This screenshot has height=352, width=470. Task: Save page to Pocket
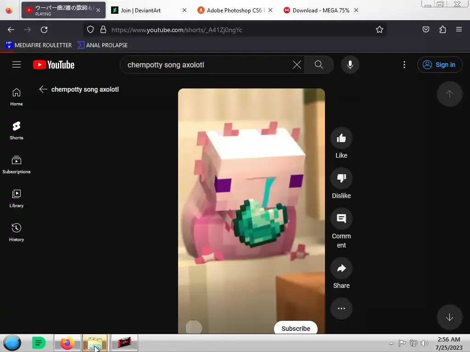click(425, 29)
